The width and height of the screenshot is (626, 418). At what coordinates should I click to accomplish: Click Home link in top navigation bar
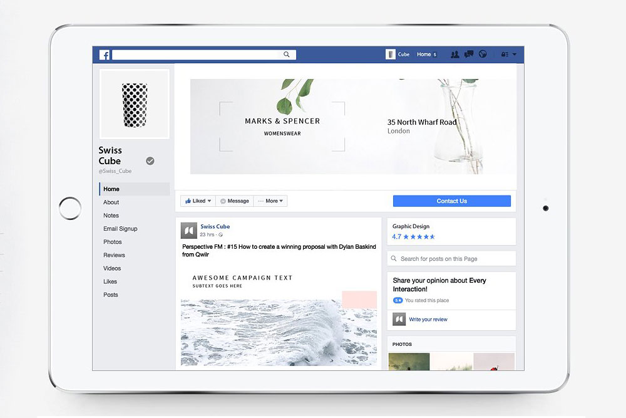tap(424, 55)
